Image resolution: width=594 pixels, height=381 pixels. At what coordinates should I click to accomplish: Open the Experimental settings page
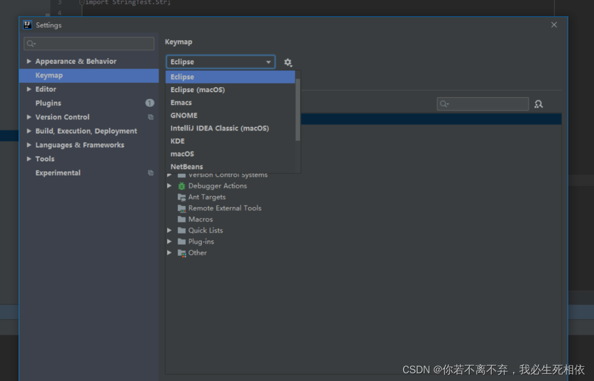tap(89, 173)
